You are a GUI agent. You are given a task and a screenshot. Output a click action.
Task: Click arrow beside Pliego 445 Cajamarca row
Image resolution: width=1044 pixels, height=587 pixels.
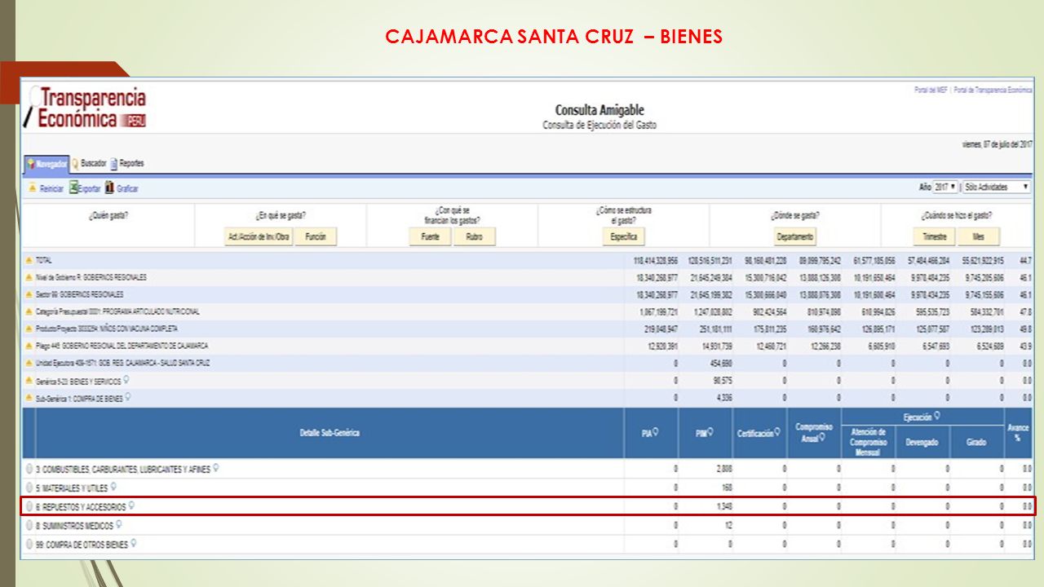point(29,346)
